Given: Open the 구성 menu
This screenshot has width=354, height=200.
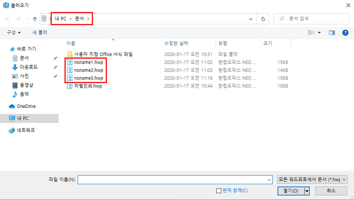Looking at the screenshot, I should point(14,33).
